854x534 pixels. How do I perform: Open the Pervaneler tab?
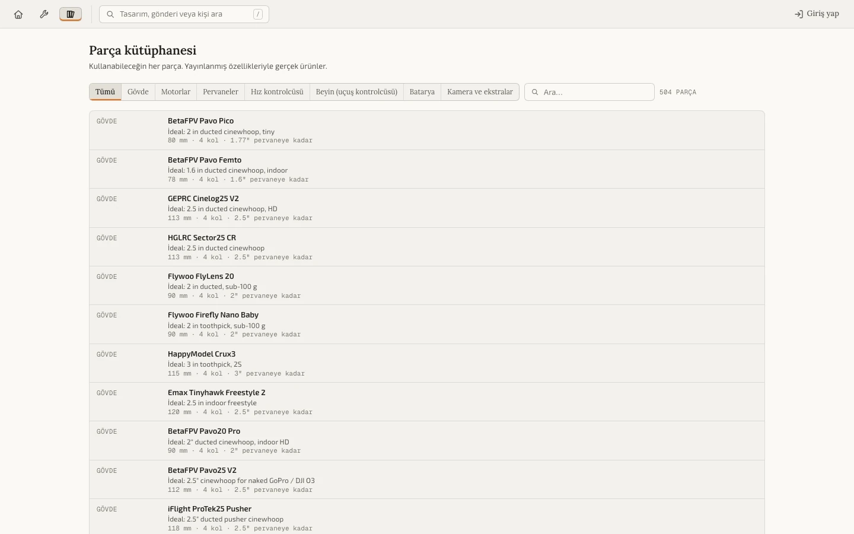221,92
